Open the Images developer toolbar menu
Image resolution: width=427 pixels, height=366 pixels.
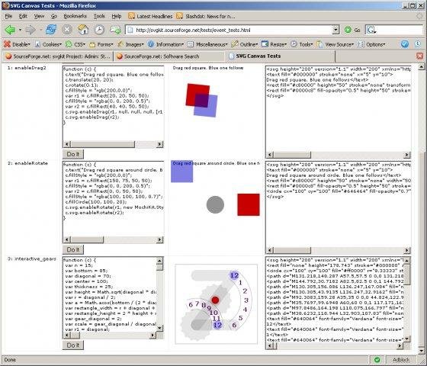[130, 44]
